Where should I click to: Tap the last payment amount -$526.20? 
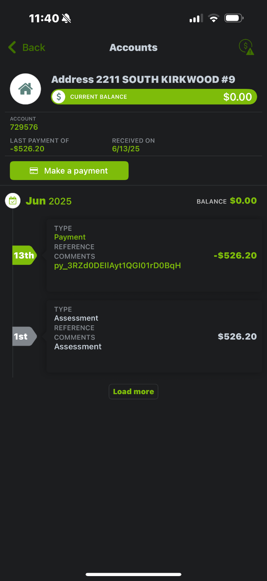27,149
